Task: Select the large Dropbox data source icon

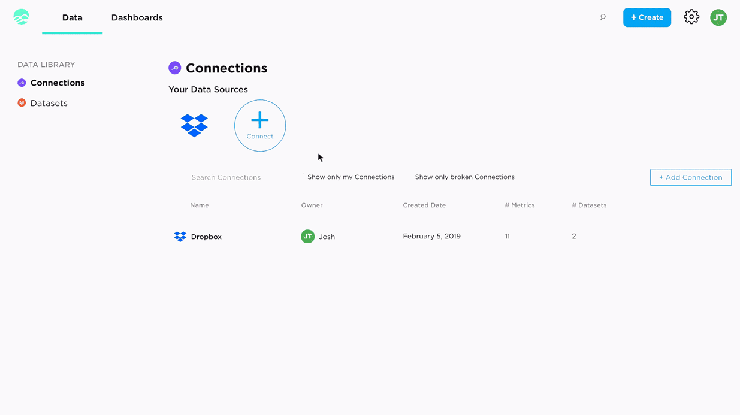Action: click(x=194, y=125)
